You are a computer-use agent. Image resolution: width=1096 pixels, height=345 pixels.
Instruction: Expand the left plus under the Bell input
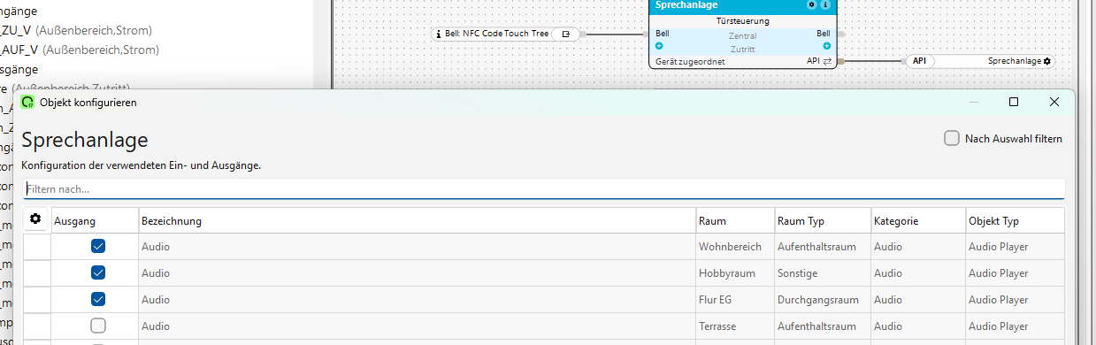click(659, 46)
